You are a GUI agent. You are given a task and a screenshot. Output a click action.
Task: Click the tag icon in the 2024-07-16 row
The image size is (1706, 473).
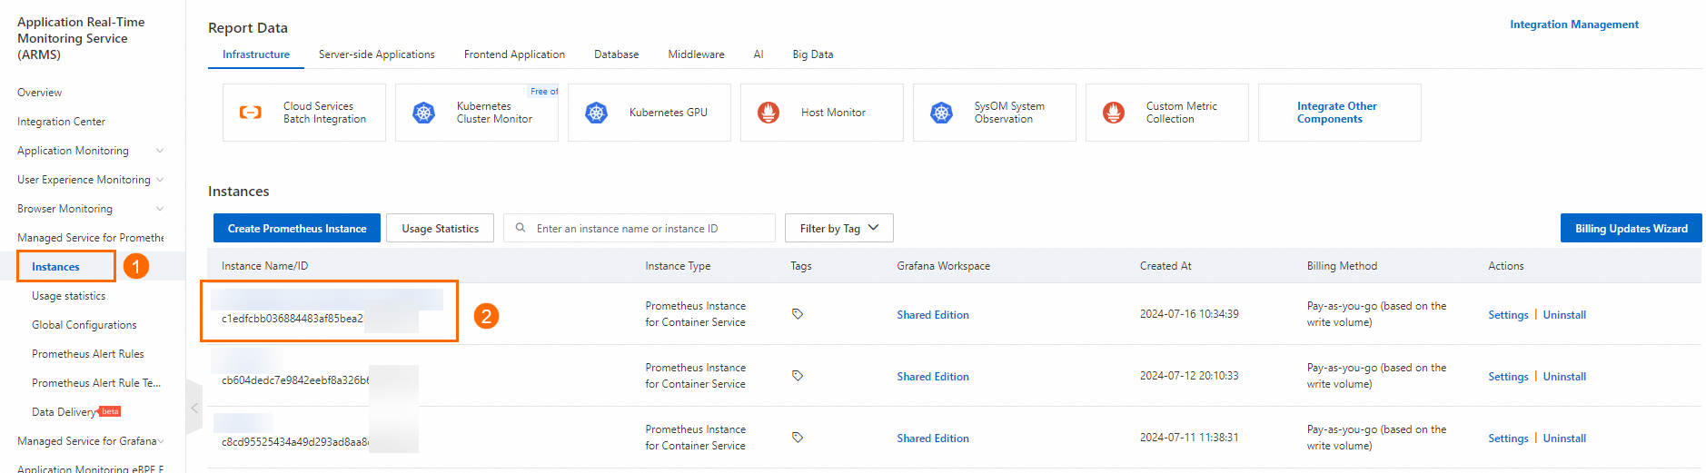pos(798,314)
